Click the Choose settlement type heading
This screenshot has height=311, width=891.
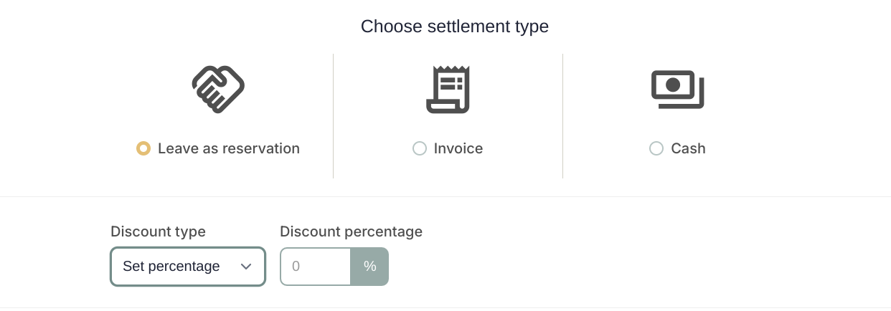tap(455, 27)
